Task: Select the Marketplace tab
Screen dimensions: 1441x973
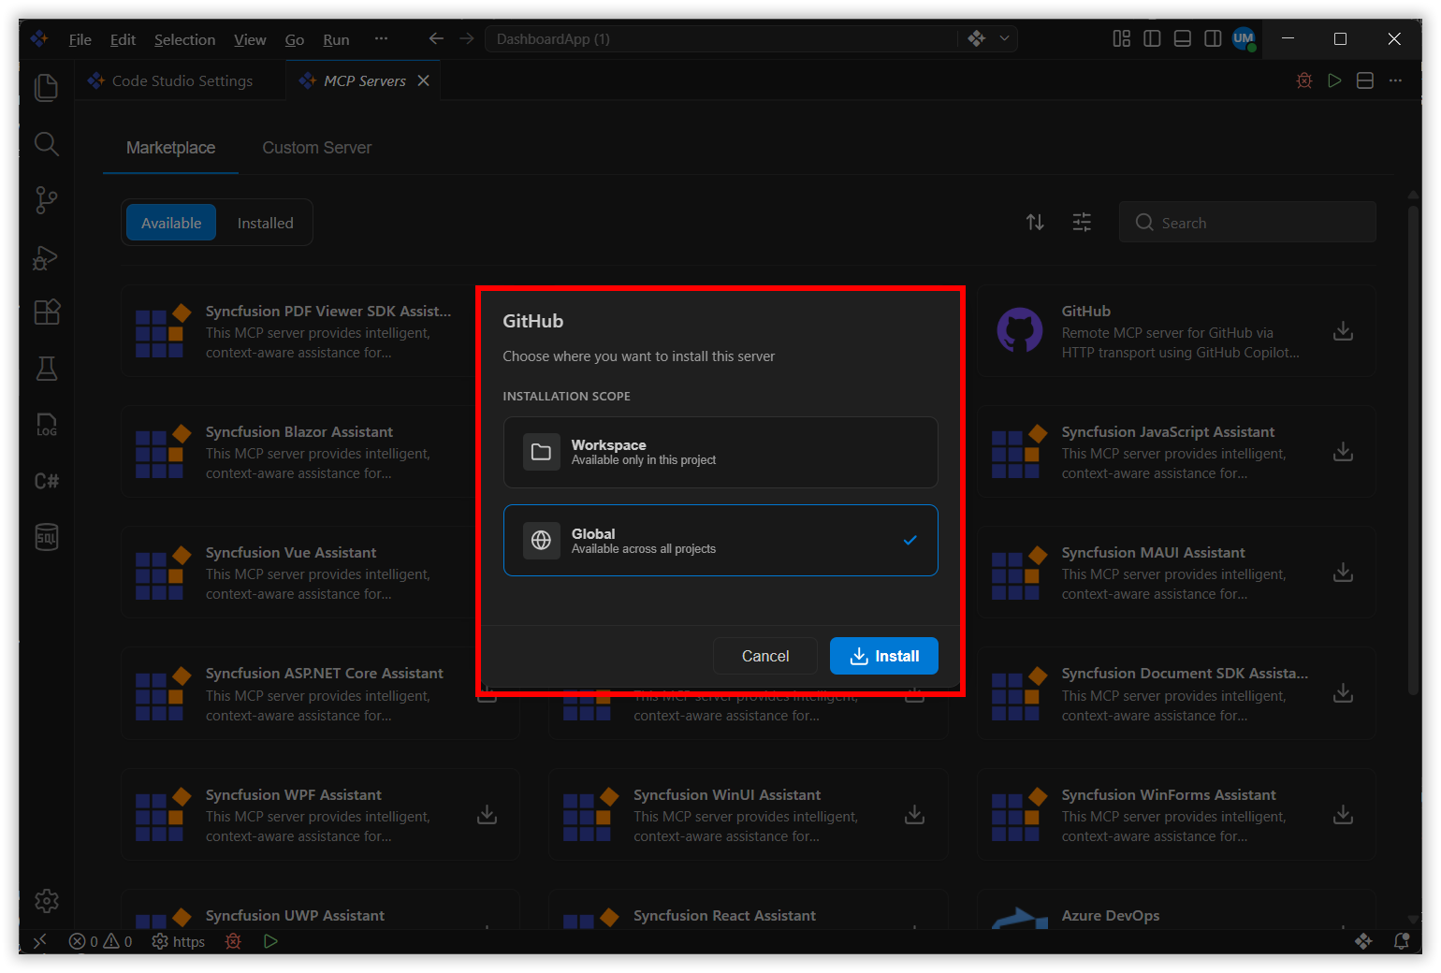Action: pos(170,148)
